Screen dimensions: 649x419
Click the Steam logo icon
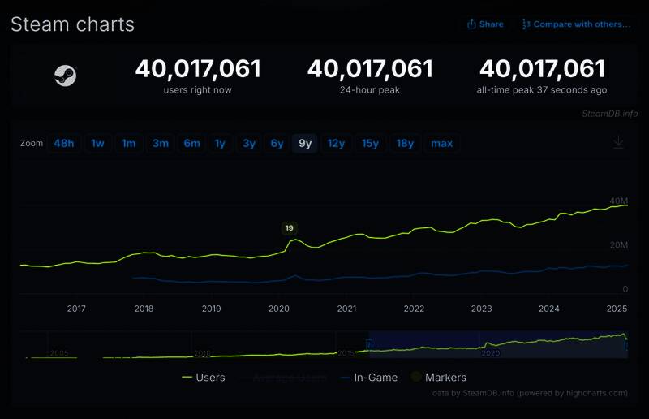tap(65, 76)
